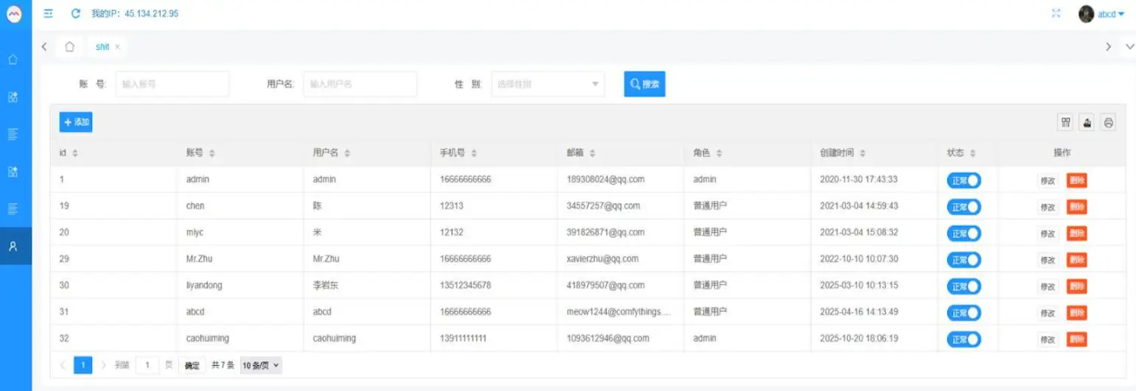Click the Add button above table
Viewport: 1136px width, 391px height.
(76, 122)
